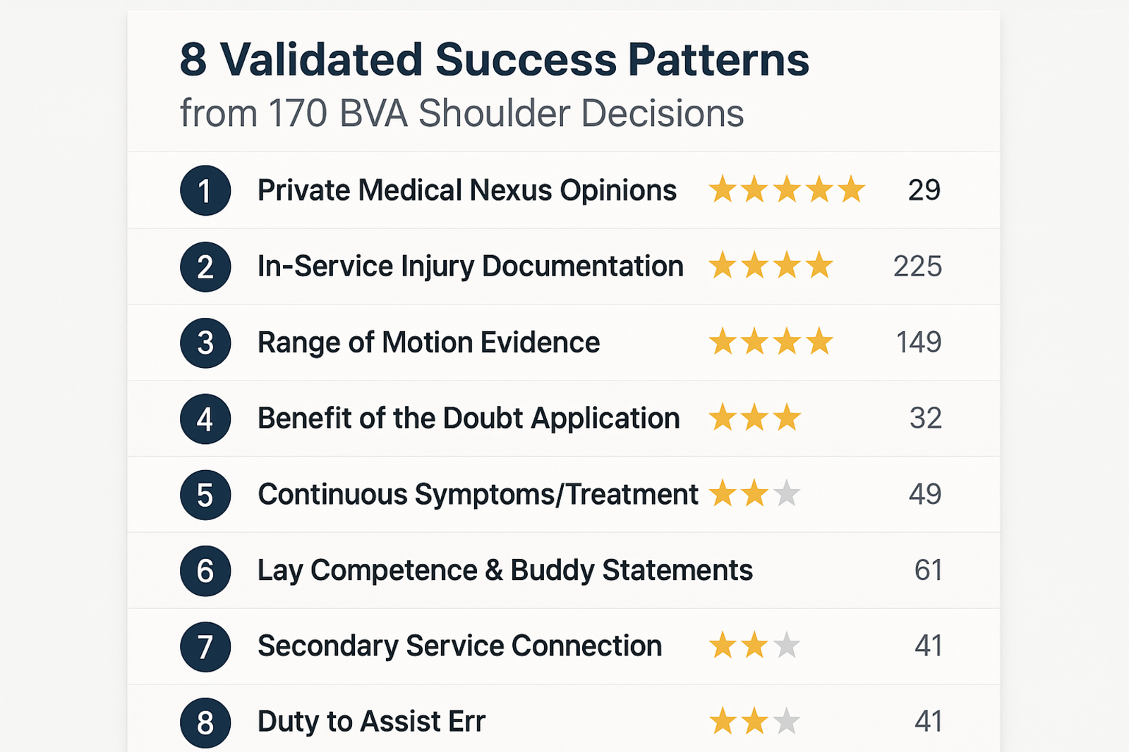
Task: Select Continuous Symptoms/Treatment entry
Action: click(x=478, y=495)
